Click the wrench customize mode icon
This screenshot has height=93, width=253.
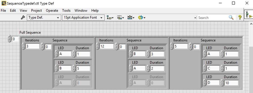click(23, 17)
